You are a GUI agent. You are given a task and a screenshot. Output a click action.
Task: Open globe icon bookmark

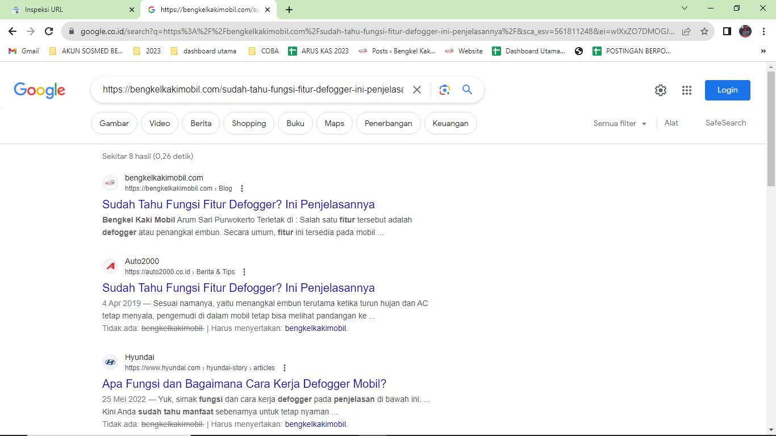(x=579, y=51)
